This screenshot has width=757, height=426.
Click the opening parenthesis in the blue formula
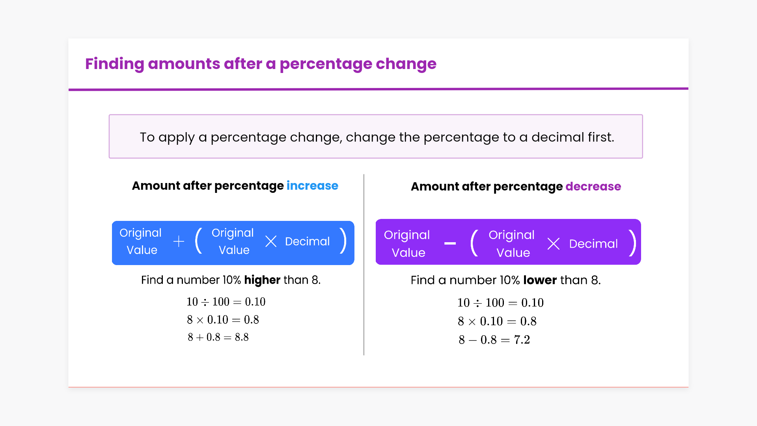[199, 241]
